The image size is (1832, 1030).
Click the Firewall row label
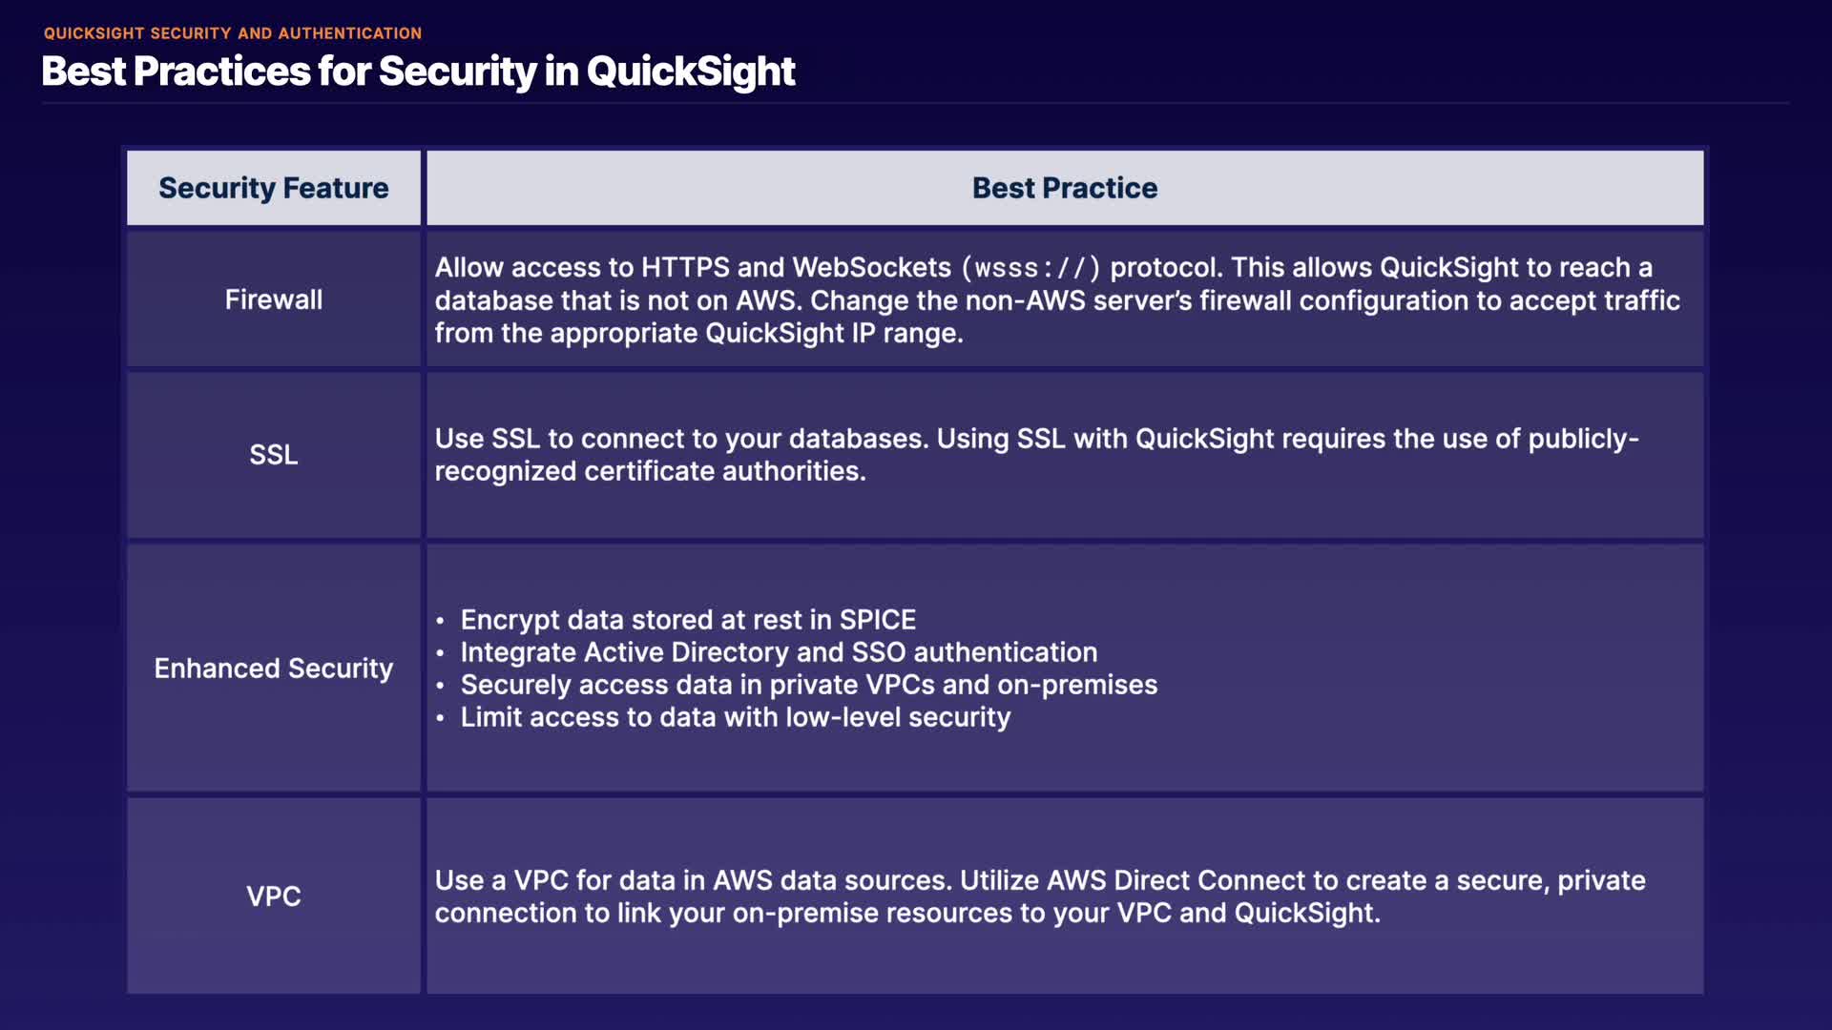click(x=273, y=299)
